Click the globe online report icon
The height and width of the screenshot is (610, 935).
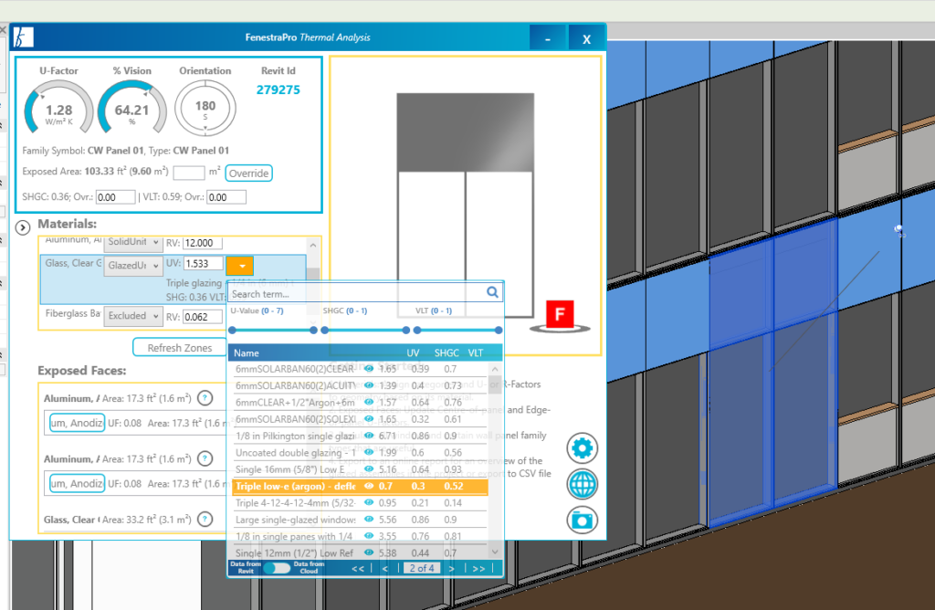(582, 484)
